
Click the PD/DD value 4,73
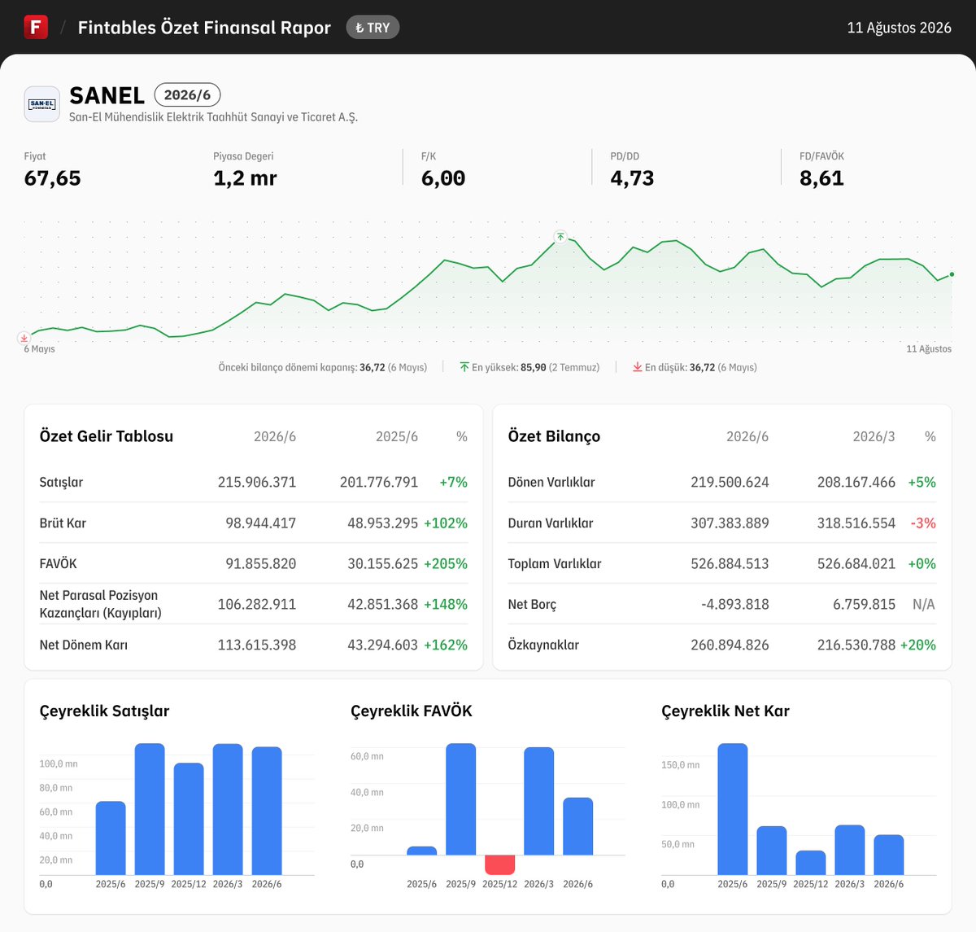(x=632, y=178)
